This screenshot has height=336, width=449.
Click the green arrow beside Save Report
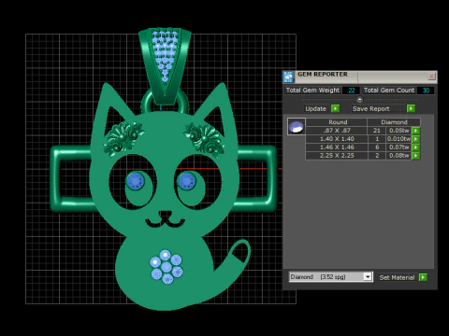pos(411,108)
